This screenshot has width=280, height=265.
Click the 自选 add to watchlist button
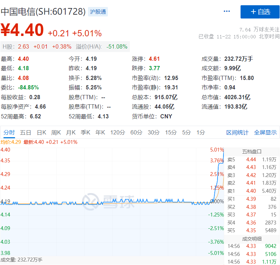tap(260, 12)
